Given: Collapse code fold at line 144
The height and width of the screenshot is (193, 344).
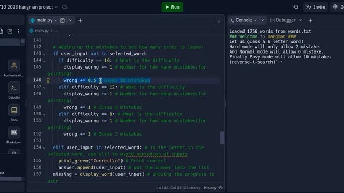Looking at the screenshot, I should (44, 61).
